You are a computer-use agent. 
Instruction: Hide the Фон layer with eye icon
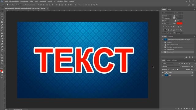point(163,75)
